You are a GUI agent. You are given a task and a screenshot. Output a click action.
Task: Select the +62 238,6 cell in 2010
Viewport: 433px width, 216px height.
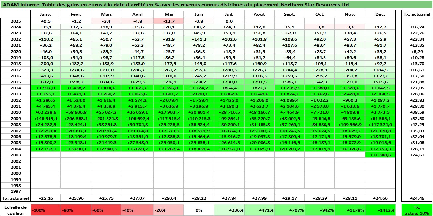point(46,112)
